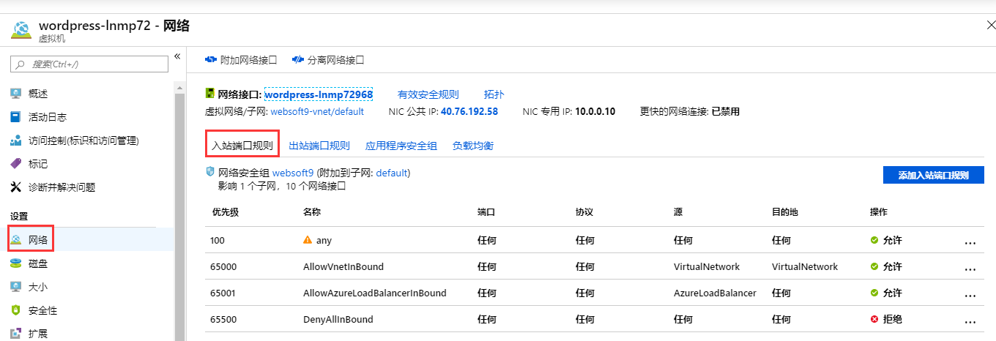996x341 pixels.
Task: Open more options for DenyAllInBound rule
Action: coord(970,320)
